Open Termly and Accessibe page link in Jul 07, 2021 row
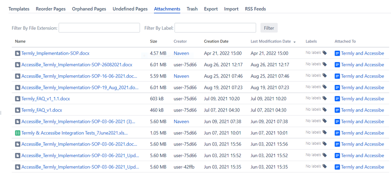 pos(362,110)
